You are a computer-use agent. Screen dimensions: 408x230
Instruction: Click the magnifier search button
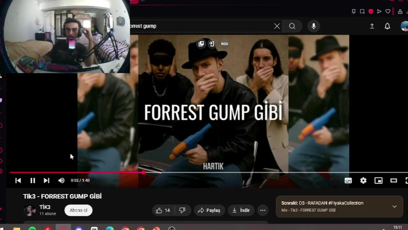[x=292, y=26]
